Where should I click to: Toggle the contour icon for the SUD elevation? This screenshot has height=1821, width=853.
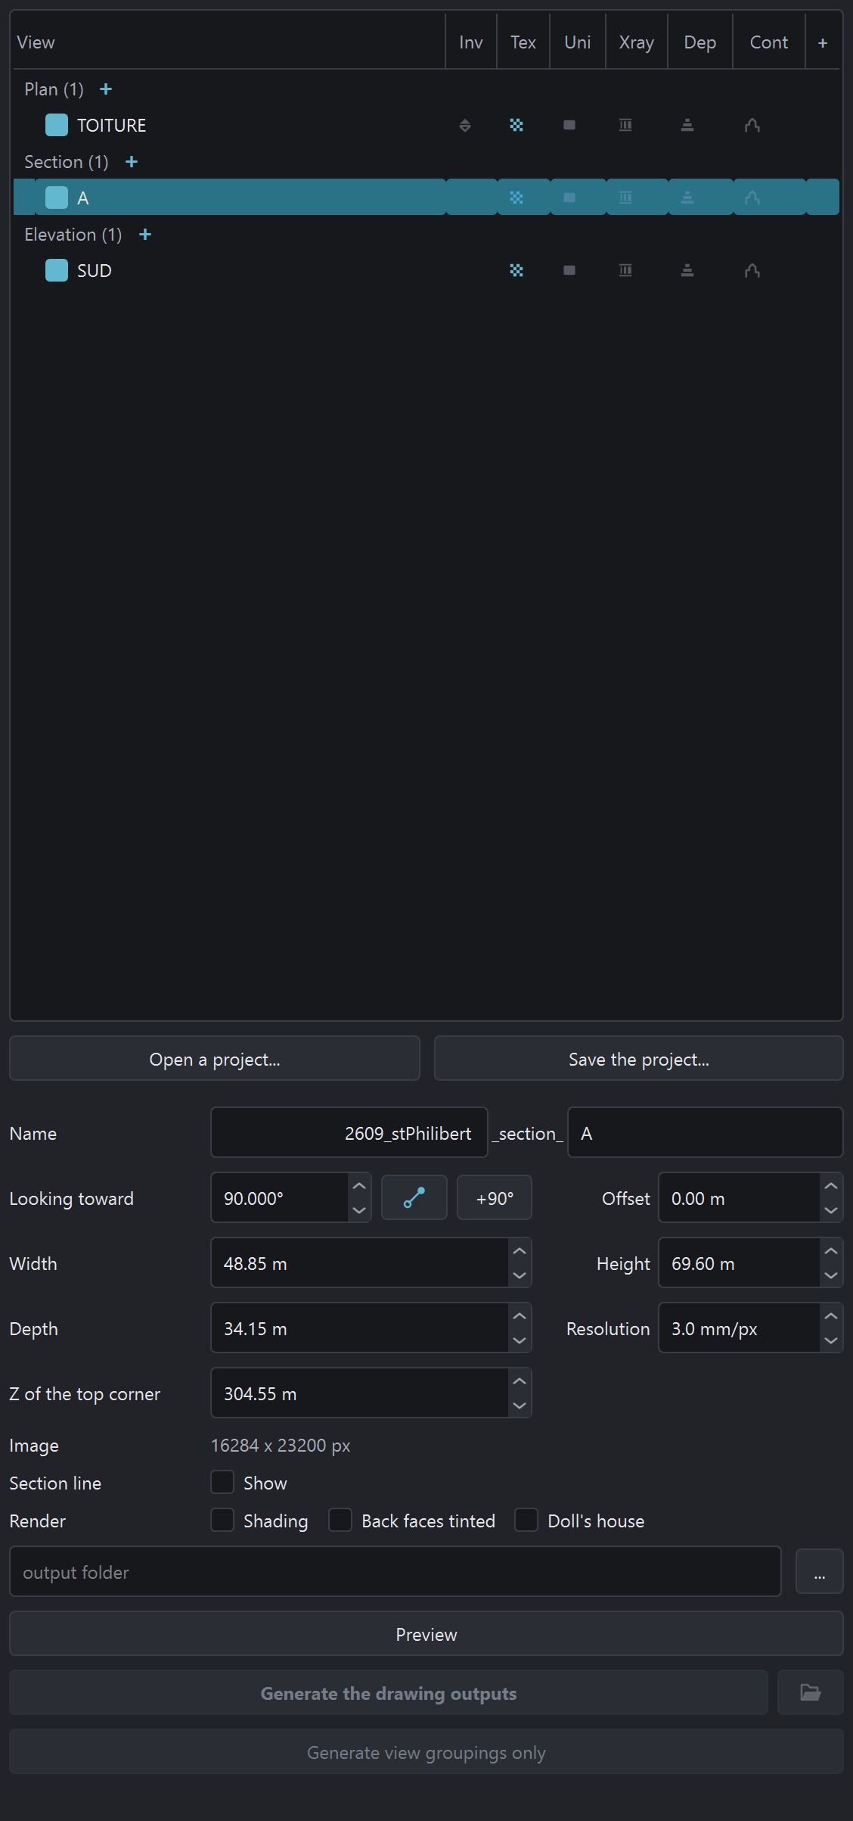[752, 271]
